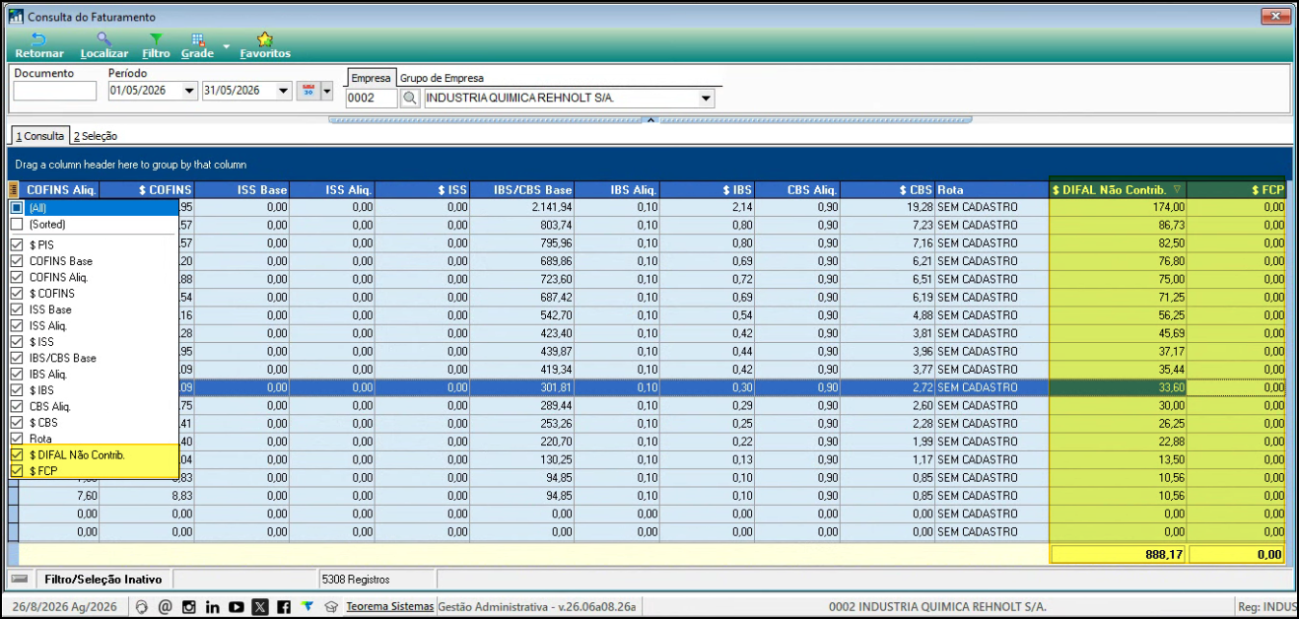This screenshot has height=619, width=1299.
Task: Expand the calendar period preset arrow
Action: click(327, 91)
